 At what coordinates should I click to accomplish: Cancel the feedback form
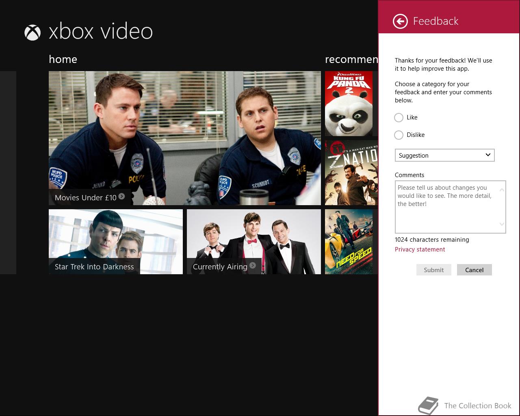point(474,270)
